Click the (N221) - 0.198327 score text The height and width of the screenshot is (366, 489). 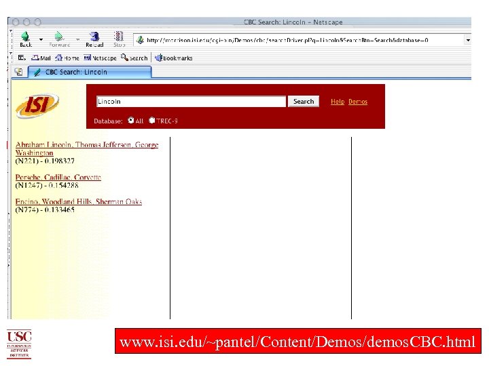(45, 161)
